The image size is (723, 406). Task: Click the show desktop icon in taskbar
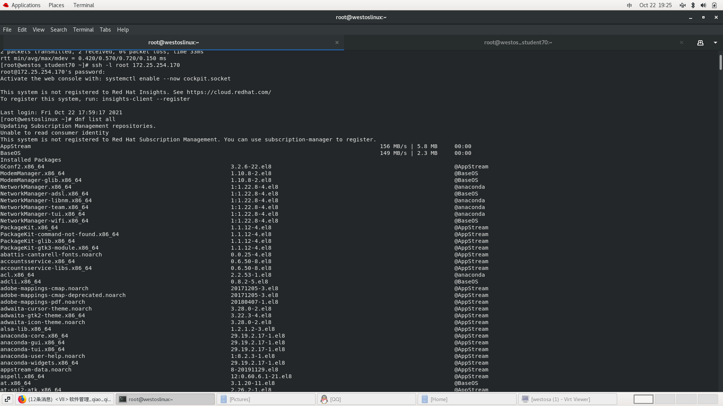8,399
